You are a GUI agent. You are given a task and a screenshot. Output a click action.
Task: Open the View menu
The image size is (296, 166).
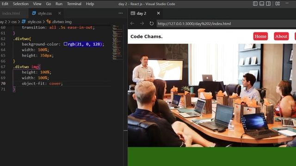click(x=37, y=4)
